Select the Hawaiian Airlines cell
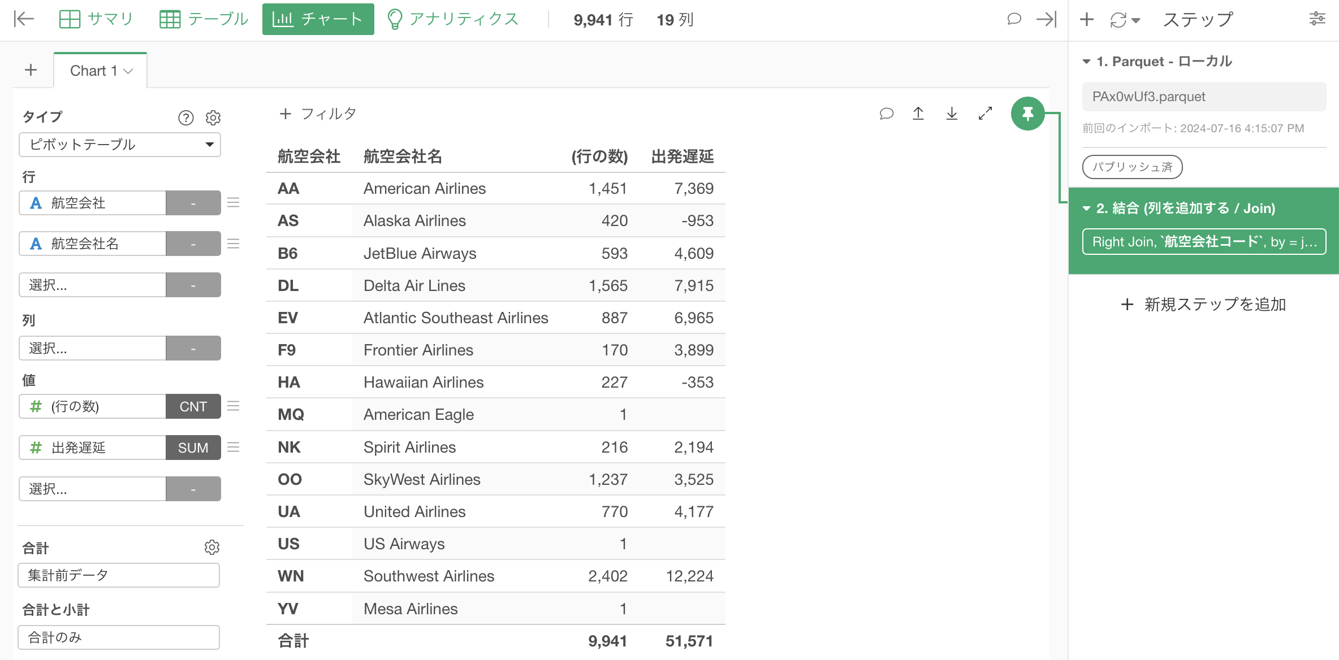The width and height of the screenshot is (1339, 660). click(424, 383)
